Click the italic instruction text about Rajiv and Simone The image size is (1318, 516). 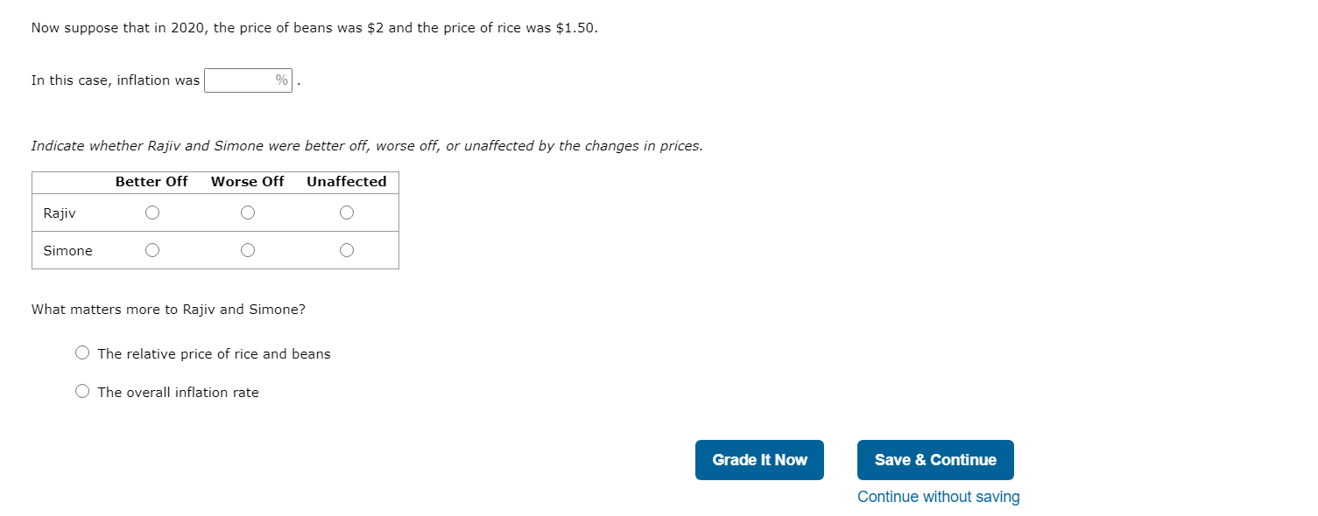pos(368,145)
